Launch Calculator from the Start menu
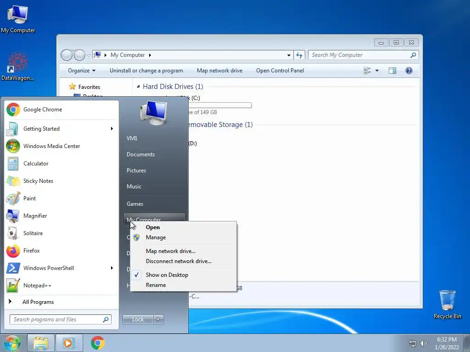Viewport: 470px width, 352px height. pos(62,164)
